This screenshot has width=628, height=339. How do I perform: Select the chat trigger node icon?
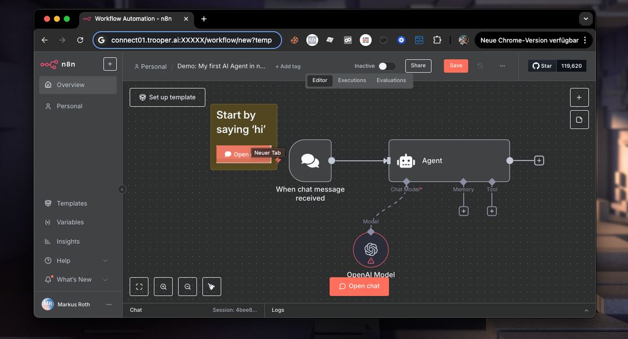coord(310,161)
